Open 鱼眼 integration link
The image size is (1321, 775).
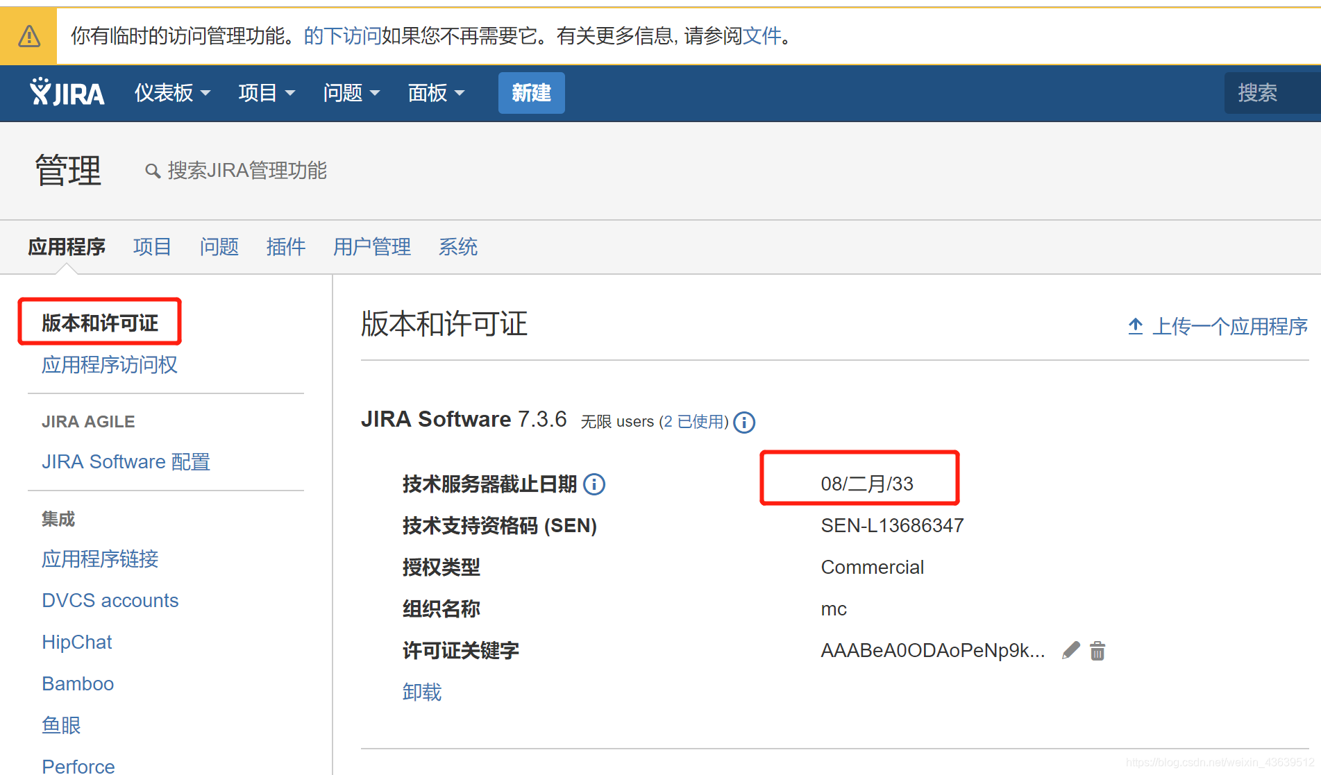[61, 726]
